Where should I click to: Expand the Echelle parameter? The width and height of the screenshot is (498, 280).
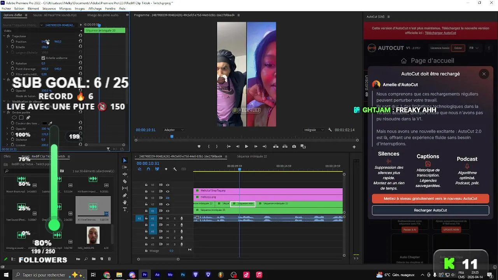[x=7, y=47]
